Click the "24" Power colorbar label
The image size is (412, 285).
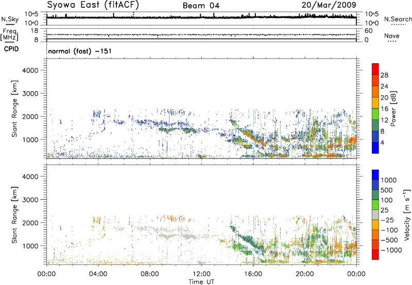point(384,86)
